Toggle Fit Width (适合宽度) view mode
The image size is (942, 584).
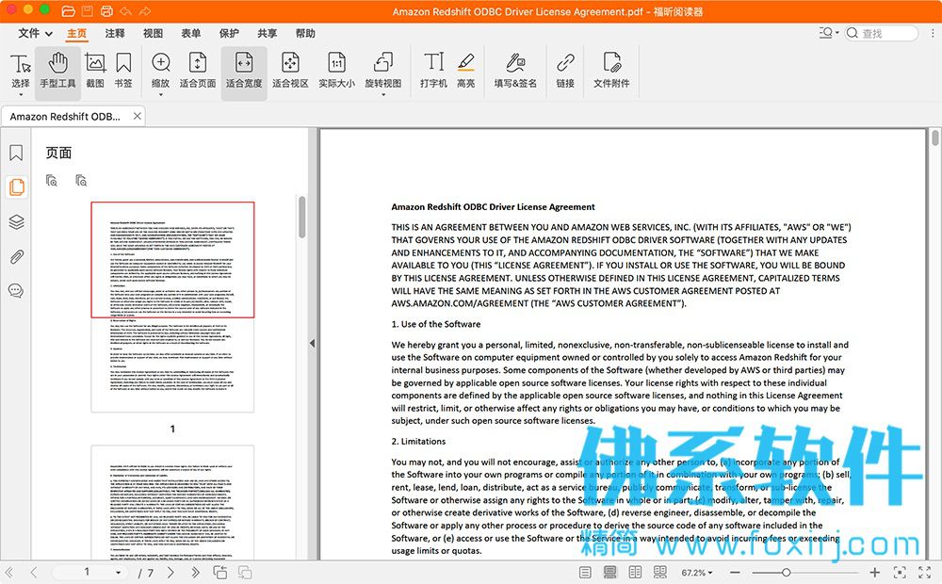(244, 71)
